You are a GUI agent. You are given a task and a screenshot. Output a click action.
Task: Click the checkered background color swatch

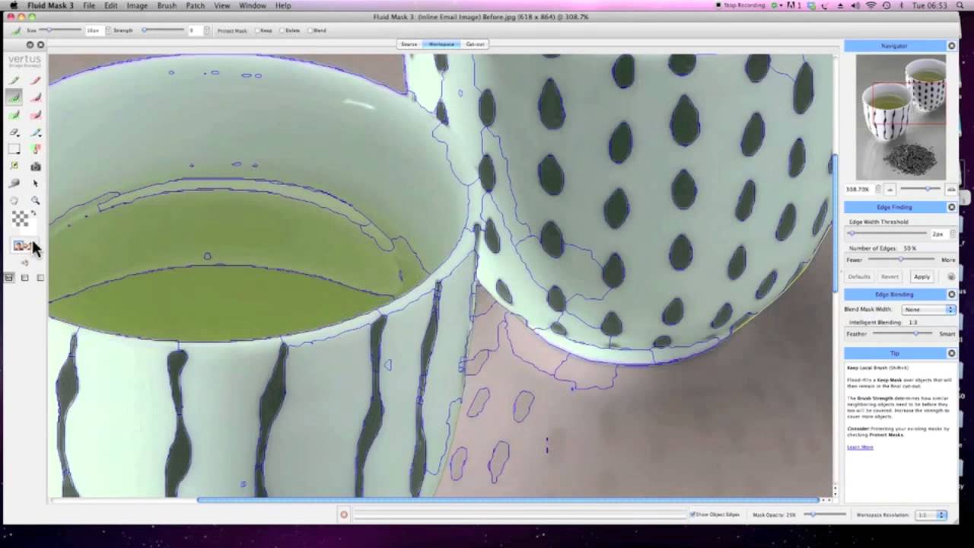coord(21,219)
